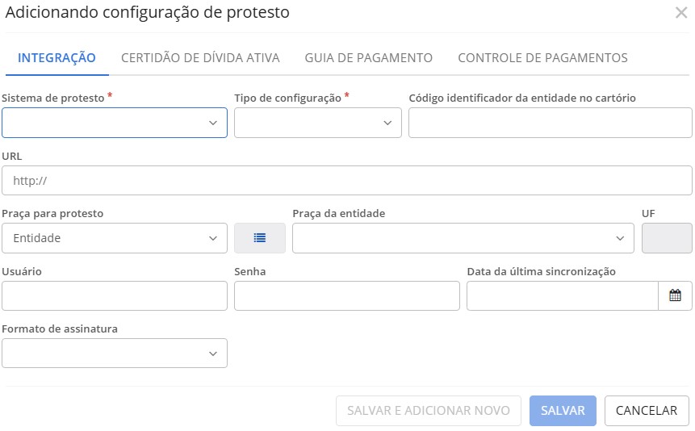Click the list icon beside Praça para protesto
The width and height of the screenshot is (695, 431).
pyautogui.click(x=260, y=238)
